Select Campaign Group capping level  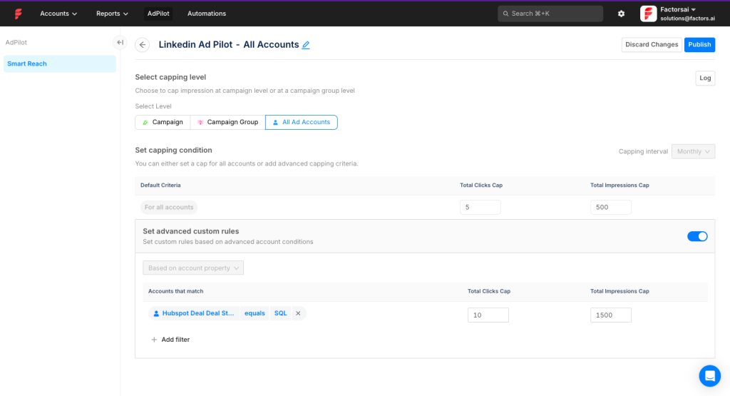[x=227, y=122]
